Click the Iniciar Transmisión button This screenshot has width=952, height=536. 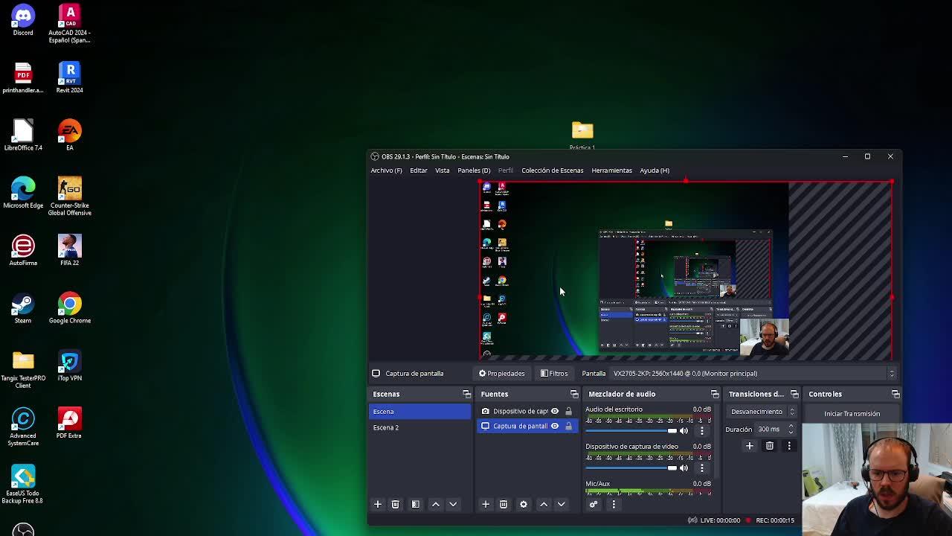click(852, 414)
